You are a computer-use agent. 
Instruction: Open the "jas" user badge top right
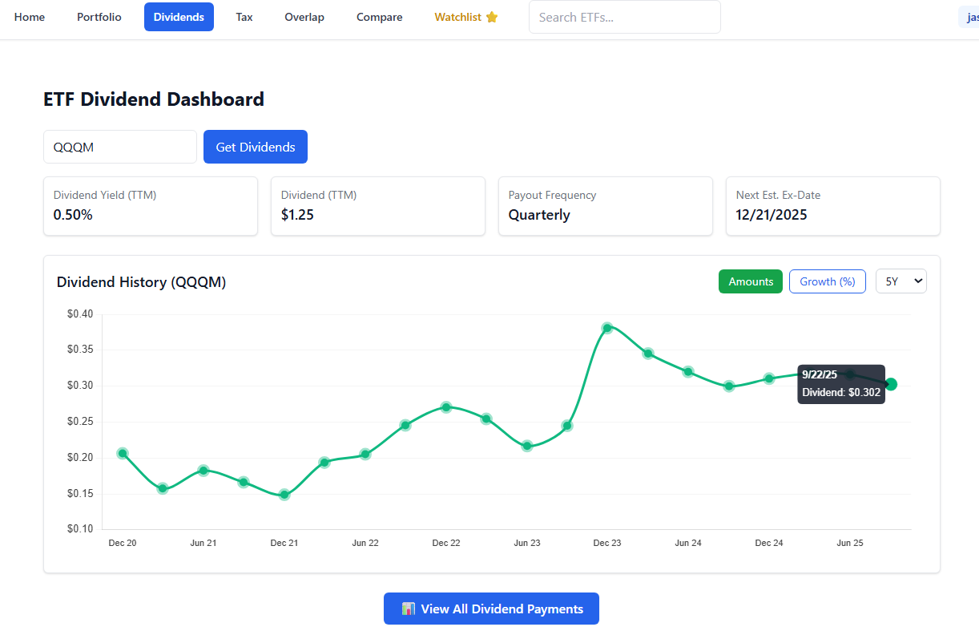970,16
